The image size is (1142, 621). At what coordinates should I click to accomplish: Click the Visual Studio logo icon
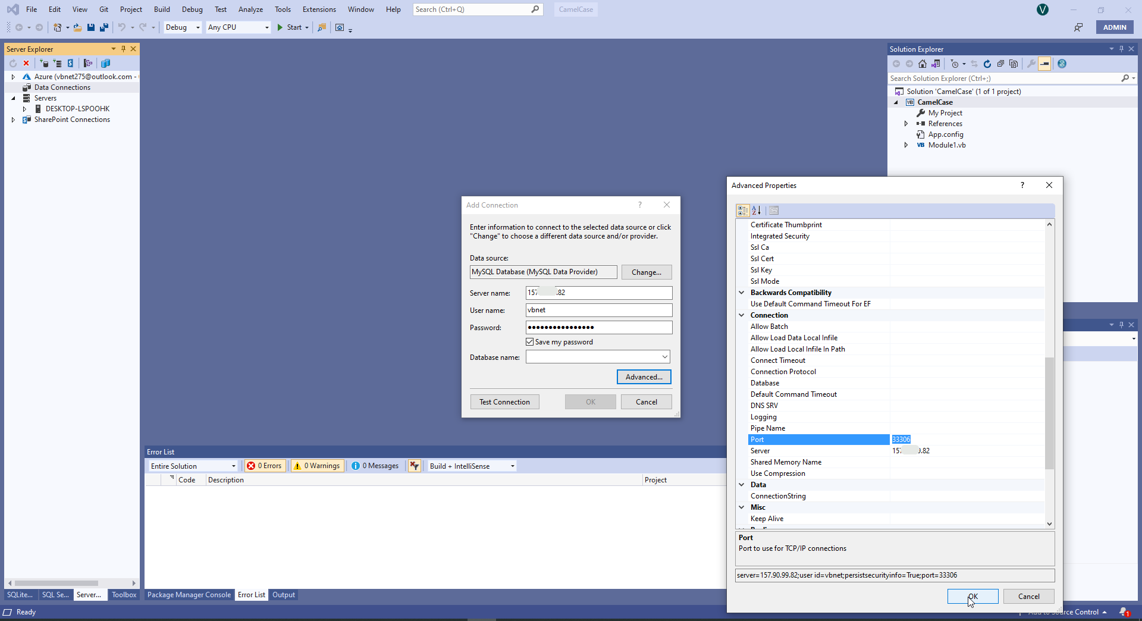(12, 10)
